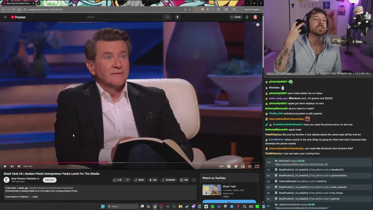373x210 pixels.
Task: Like the video with thumbs up
Action: click(118, 180)
